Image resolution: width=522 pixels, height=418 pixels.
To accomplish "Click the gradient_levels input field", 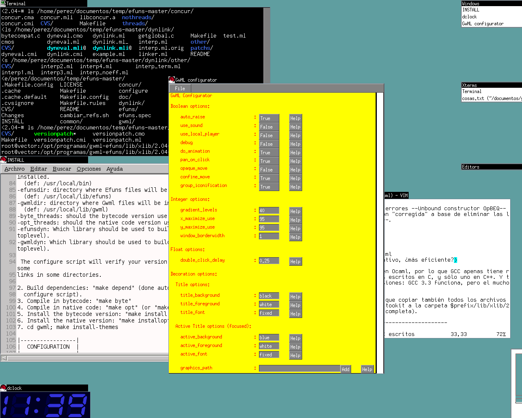I will 269,211.
